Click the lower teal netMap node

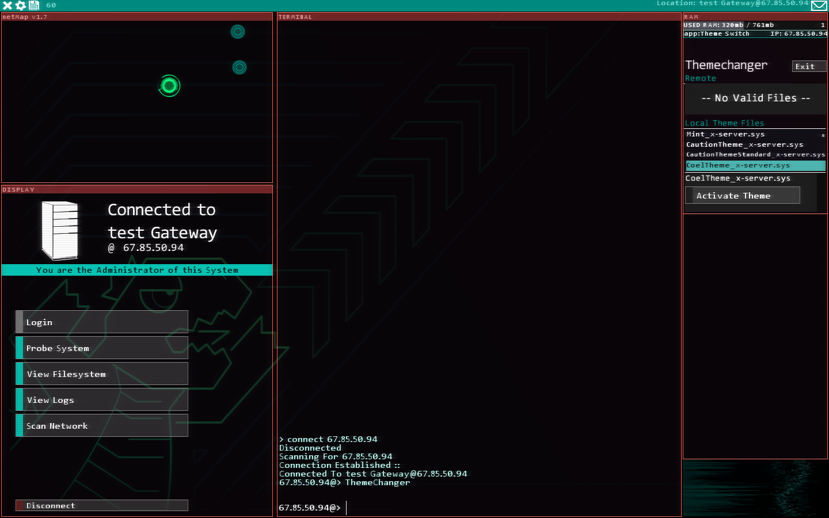pyautogui.click(x=239, y=67)
